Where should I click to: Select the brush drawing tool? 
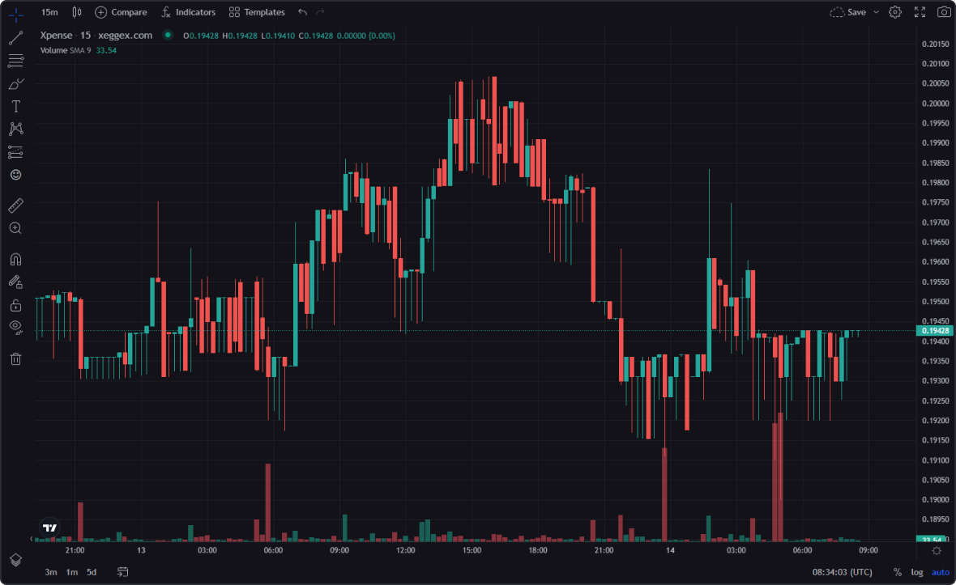pos(15,83)
